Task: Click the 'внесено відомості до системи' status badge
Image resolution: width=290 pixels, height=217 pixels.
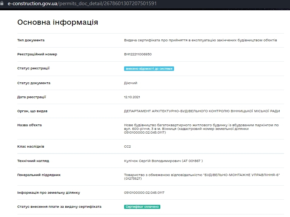Action: tap(149, 69)
